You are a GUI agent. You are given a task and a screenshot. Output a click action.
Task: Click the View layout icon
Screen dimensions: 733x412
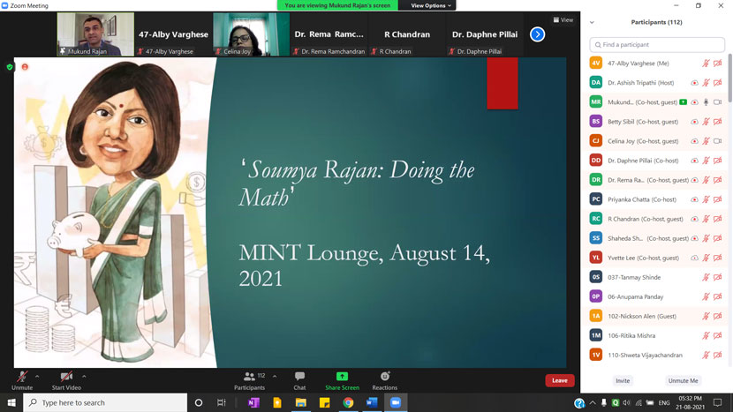point(556,20)
